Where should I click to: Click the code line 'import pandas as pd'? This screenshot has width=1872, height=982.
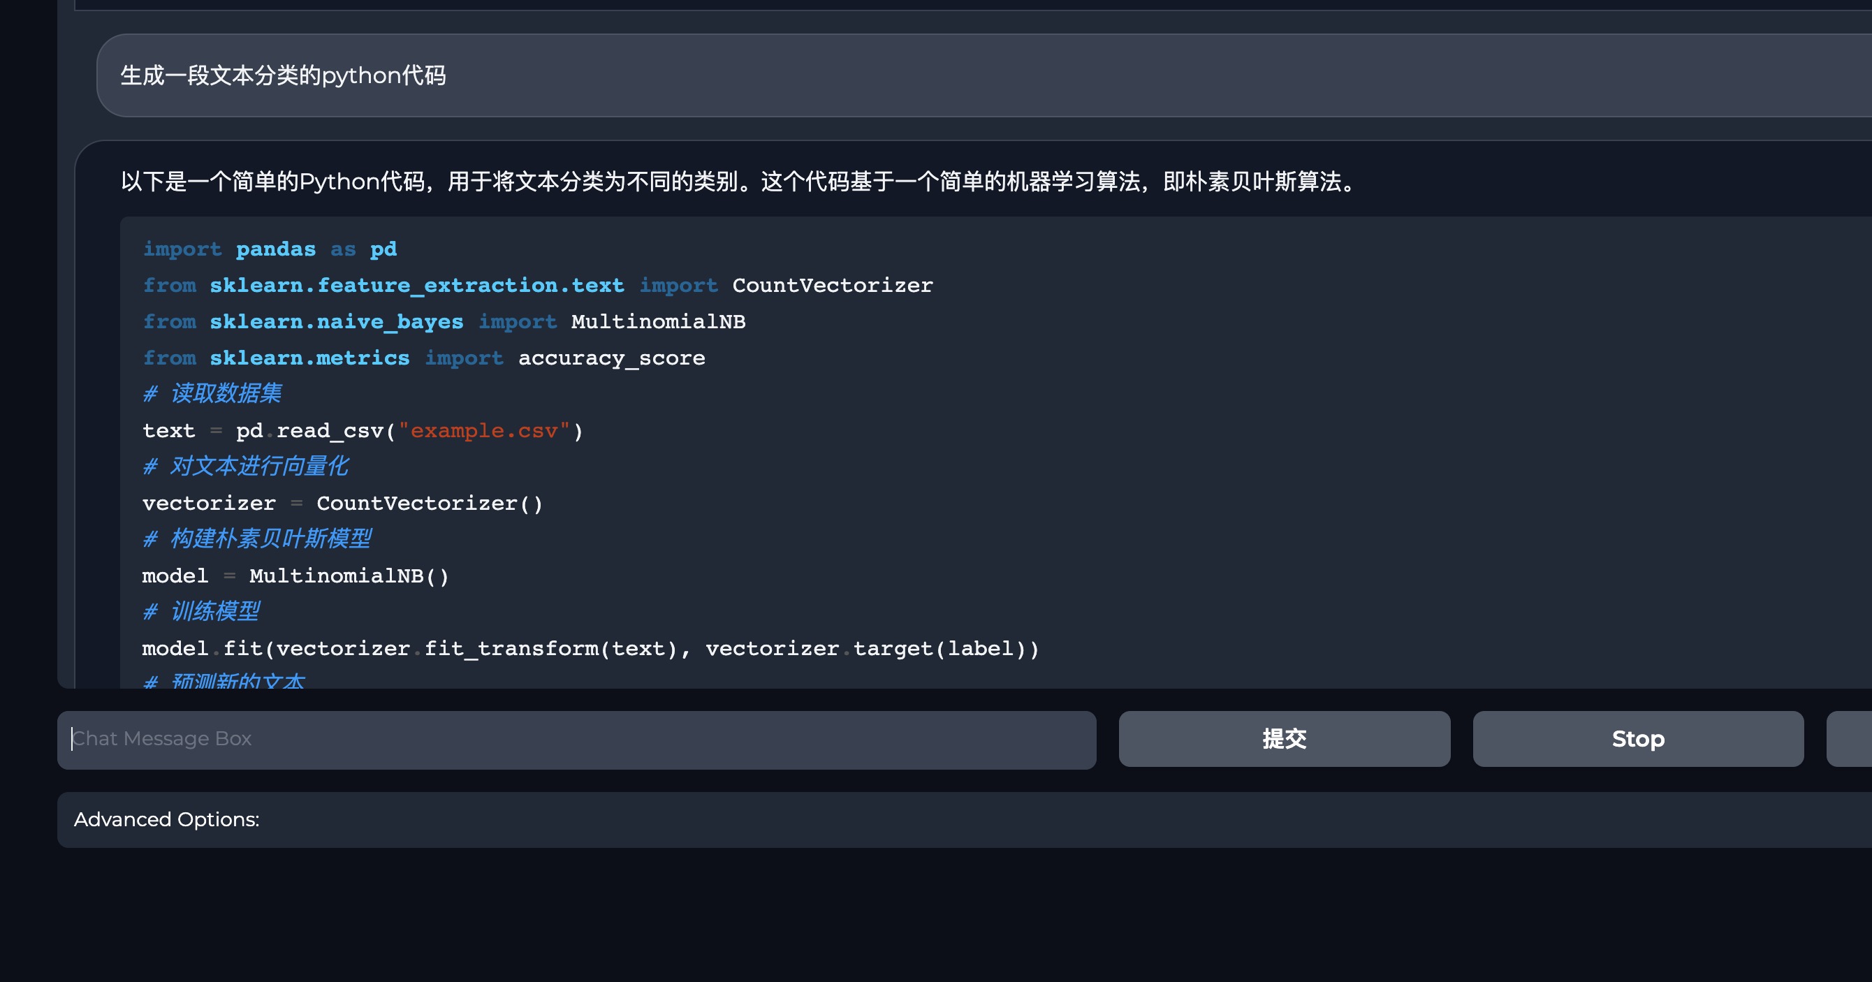[270, 249]
